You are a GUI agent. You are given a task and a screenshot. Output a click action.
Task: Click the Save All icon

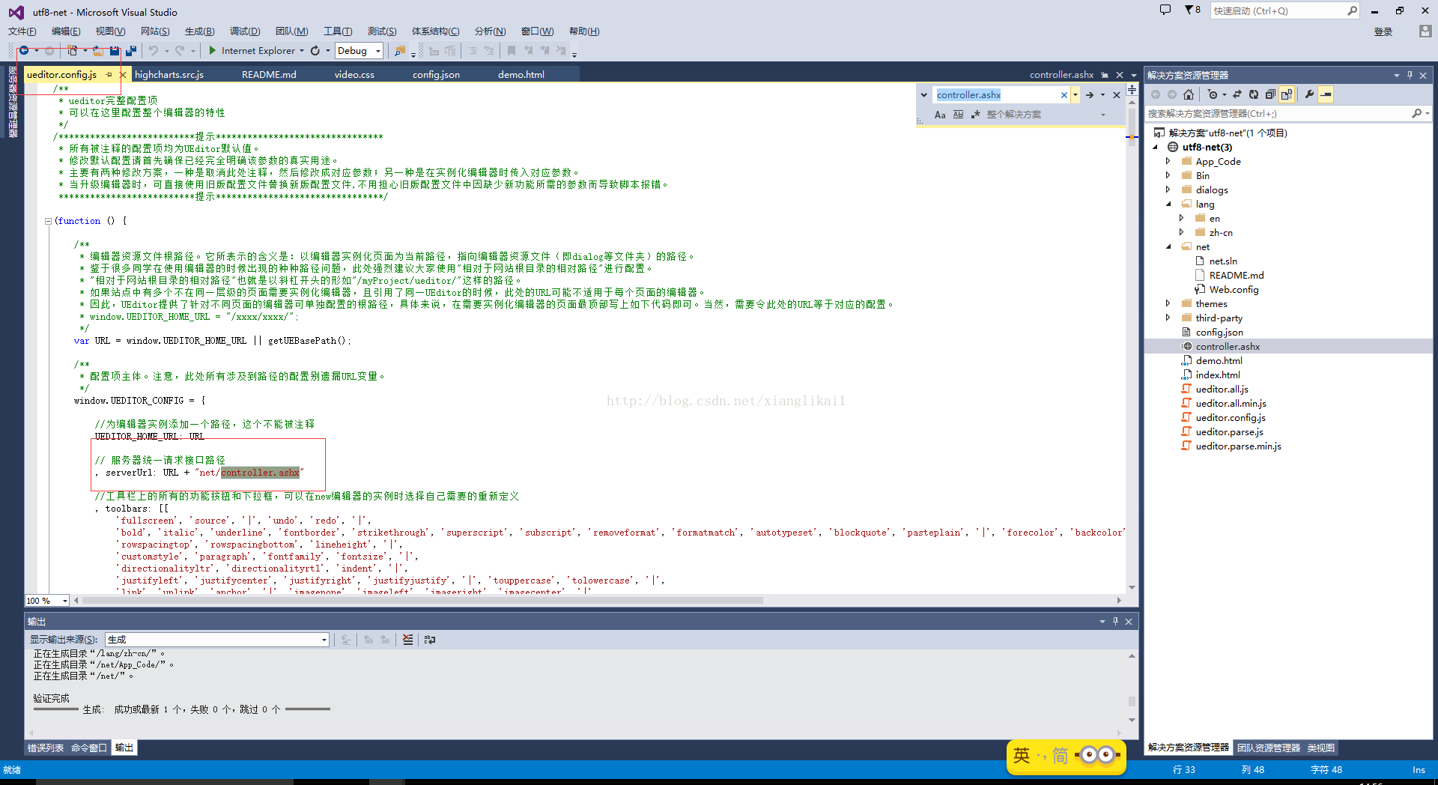(x=131, y=50)
